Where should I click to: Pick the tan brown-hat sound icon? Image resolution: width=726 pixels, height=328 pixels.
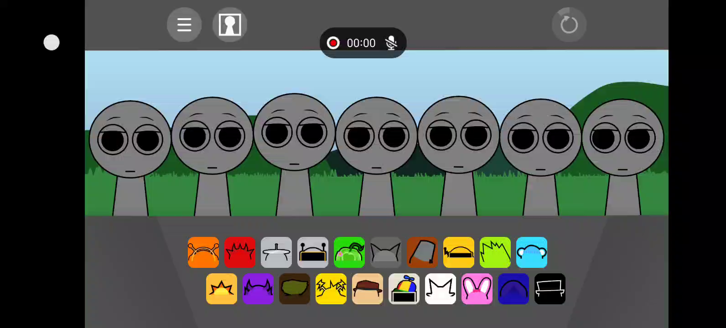(x=368, y=289)
